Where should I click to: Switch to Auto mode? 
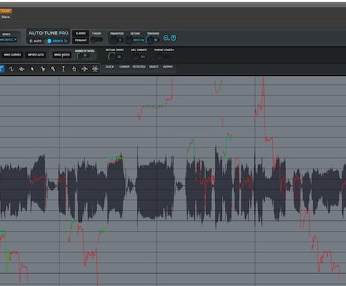pos(35,41)
